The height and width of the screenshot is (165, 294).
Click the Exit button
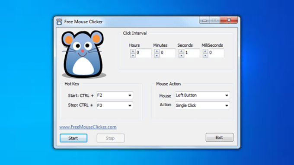click(219, 137)
